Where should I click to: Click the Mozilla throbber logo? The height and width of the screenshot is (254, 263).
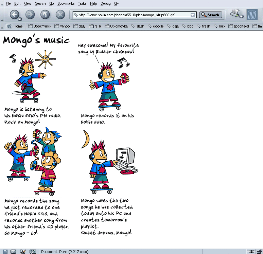coord(252,15)
